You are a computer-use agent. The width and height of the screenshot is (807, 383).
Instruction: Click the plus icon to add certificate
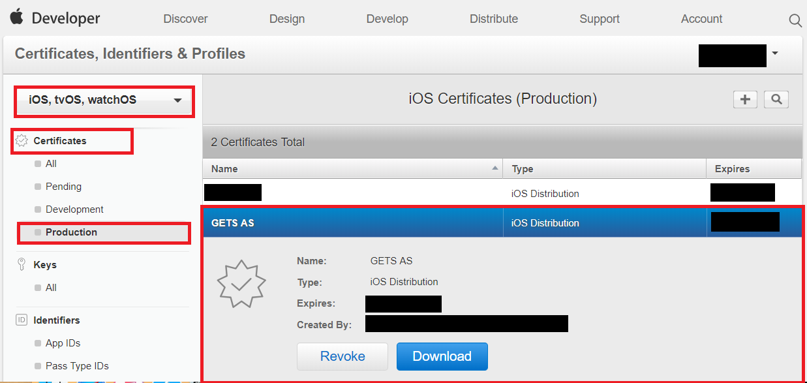tap(746, 99)
